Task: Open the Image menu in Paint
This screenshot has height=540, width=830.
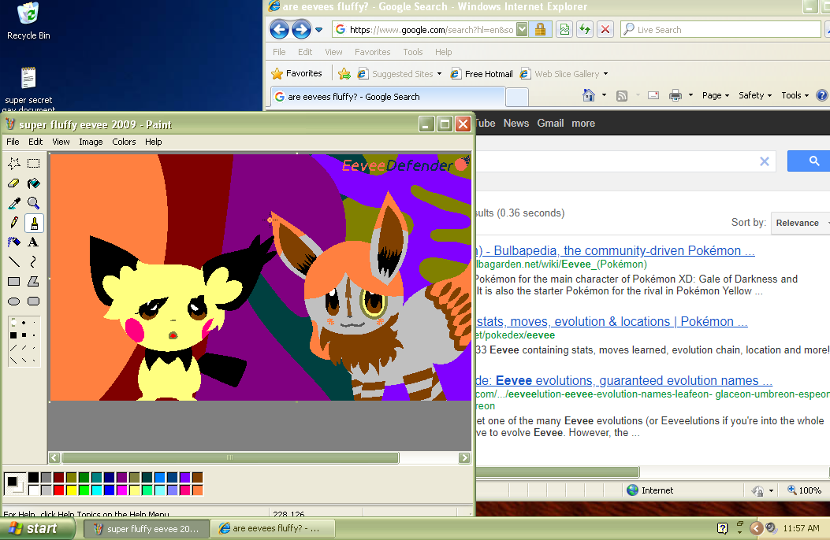Action: 91,142
